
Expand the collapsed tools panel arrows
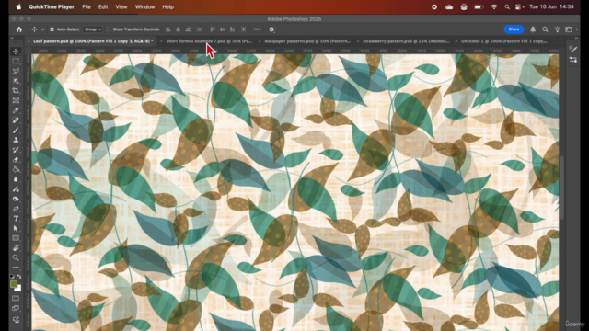point(12,38)
